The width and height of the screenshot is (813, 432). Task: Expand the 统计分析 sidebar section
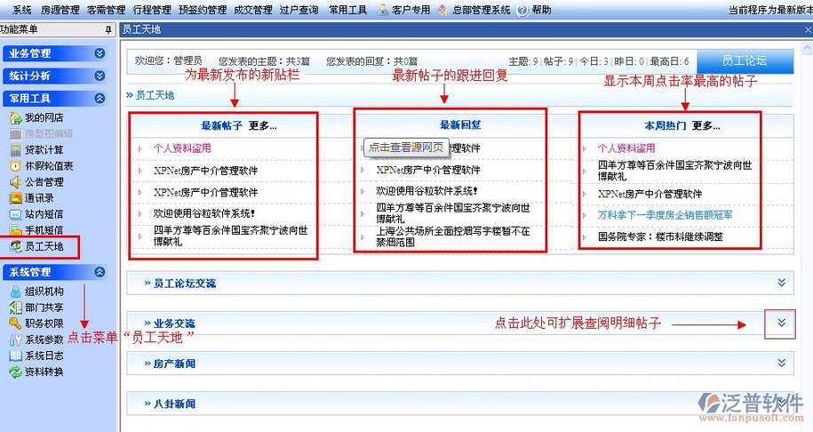point(100,76)
